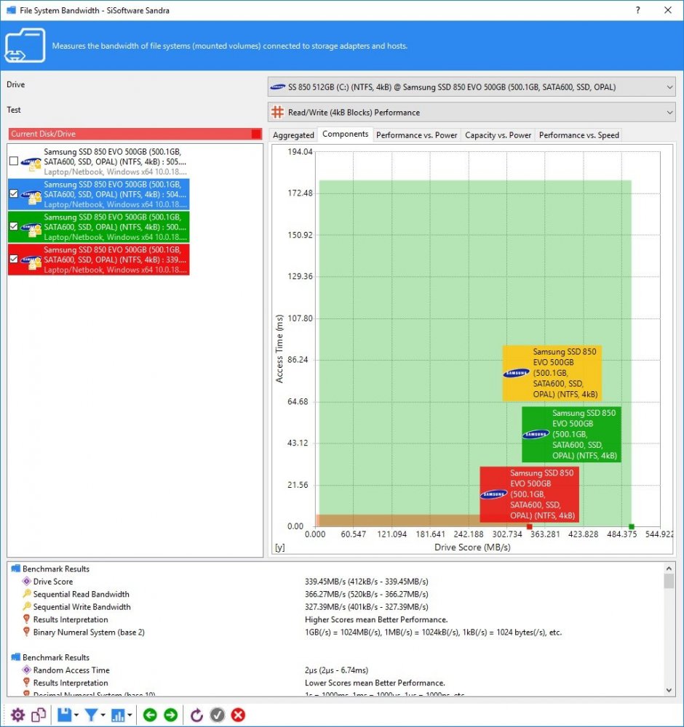Open options via the purple gear icon
This screenshot has width=684, height=727.
(17, 715)
